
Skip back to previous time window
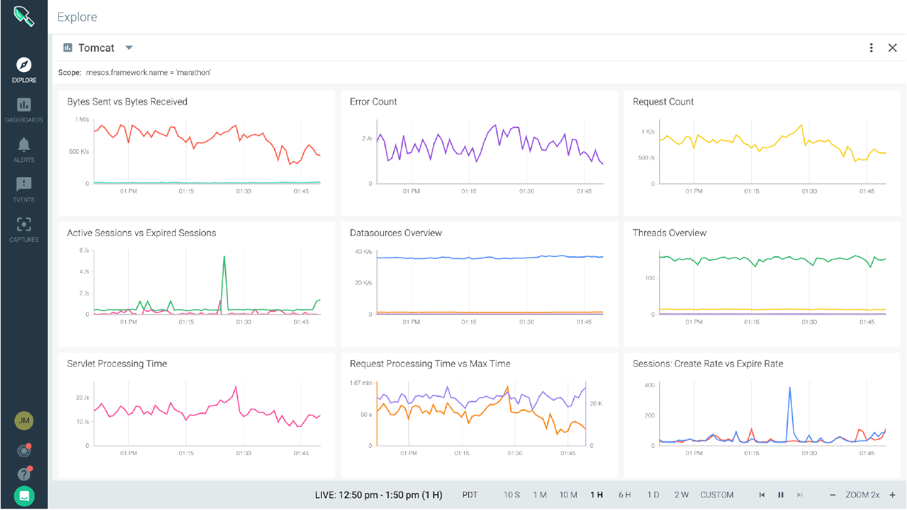762,495
